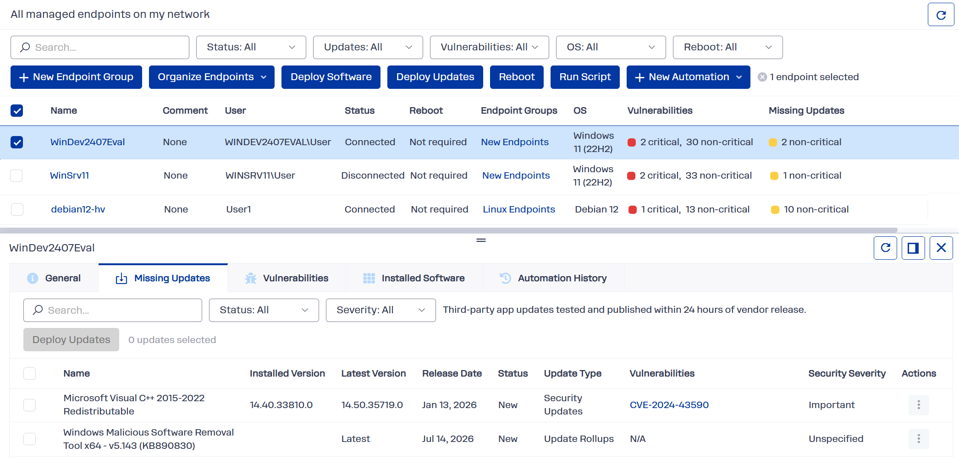The height and width of the screenshot is (458, 959).
Task: Sort updates by Security Severity header
Action: coord(847,373)
